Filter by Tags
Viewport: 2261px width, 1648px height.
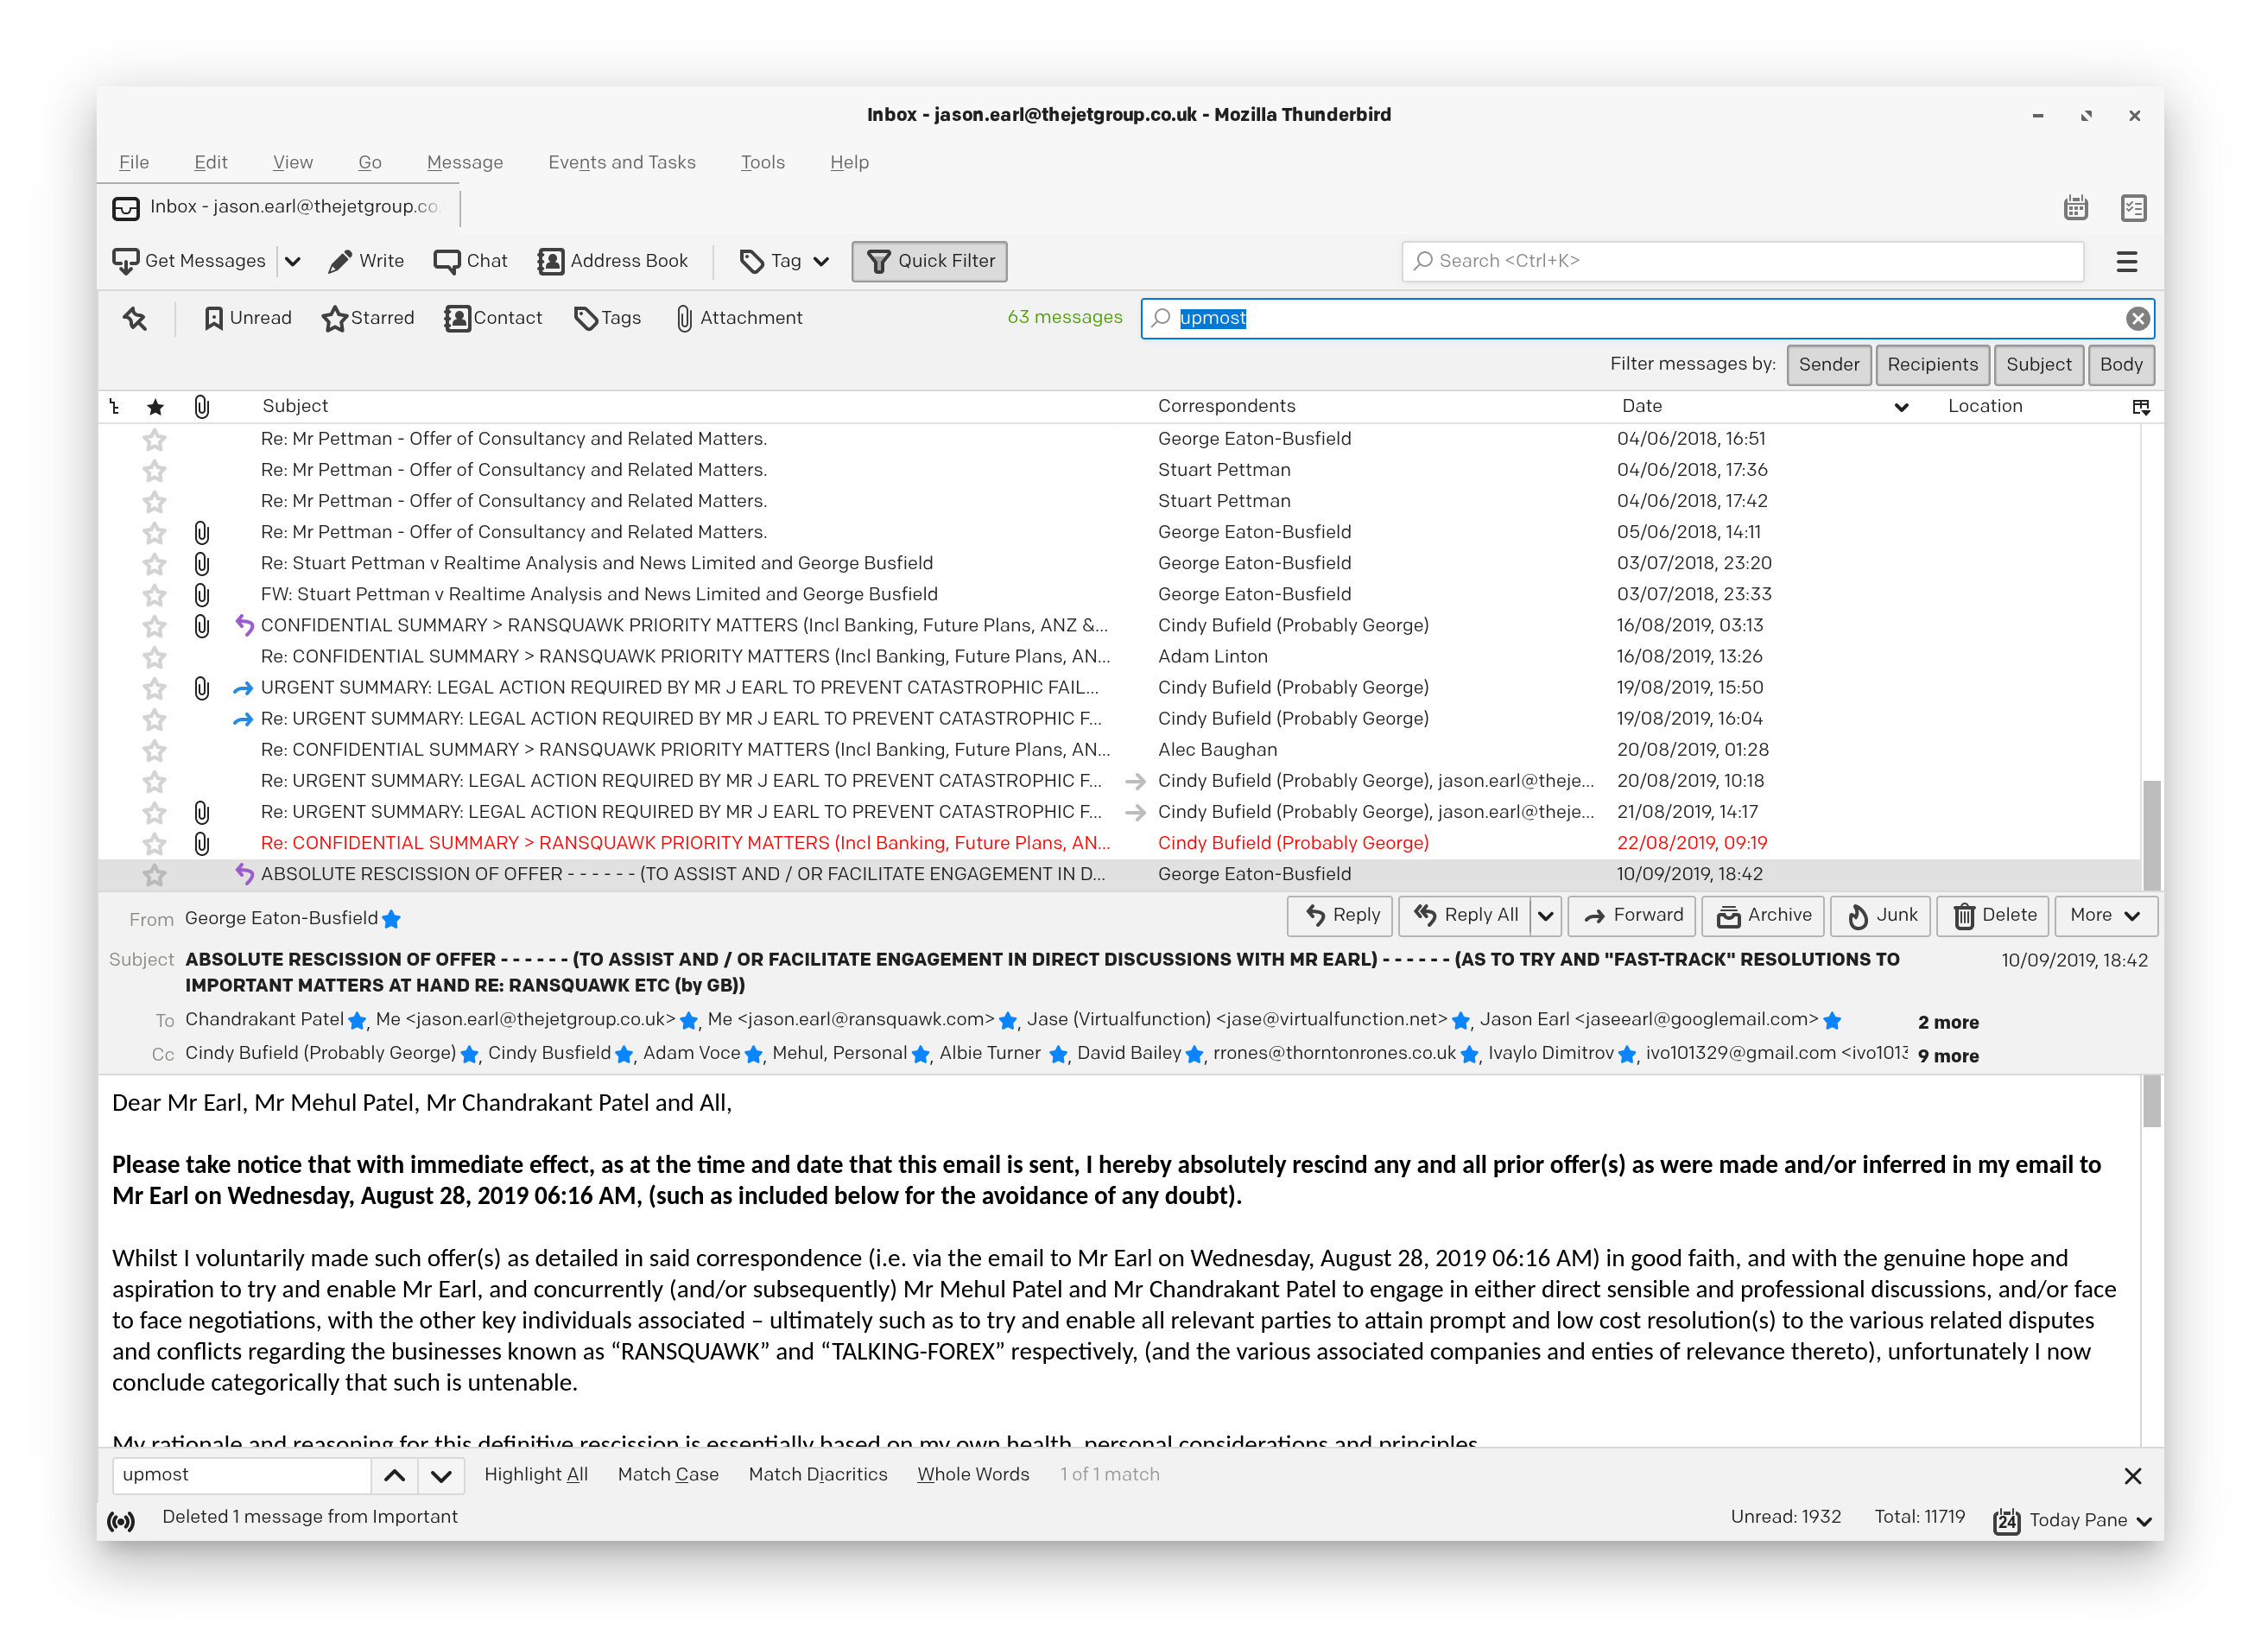[607, 318]
